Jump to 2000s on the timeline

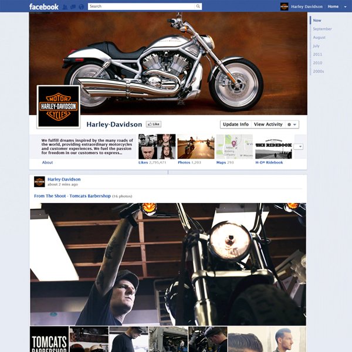[x=319, y=72]
